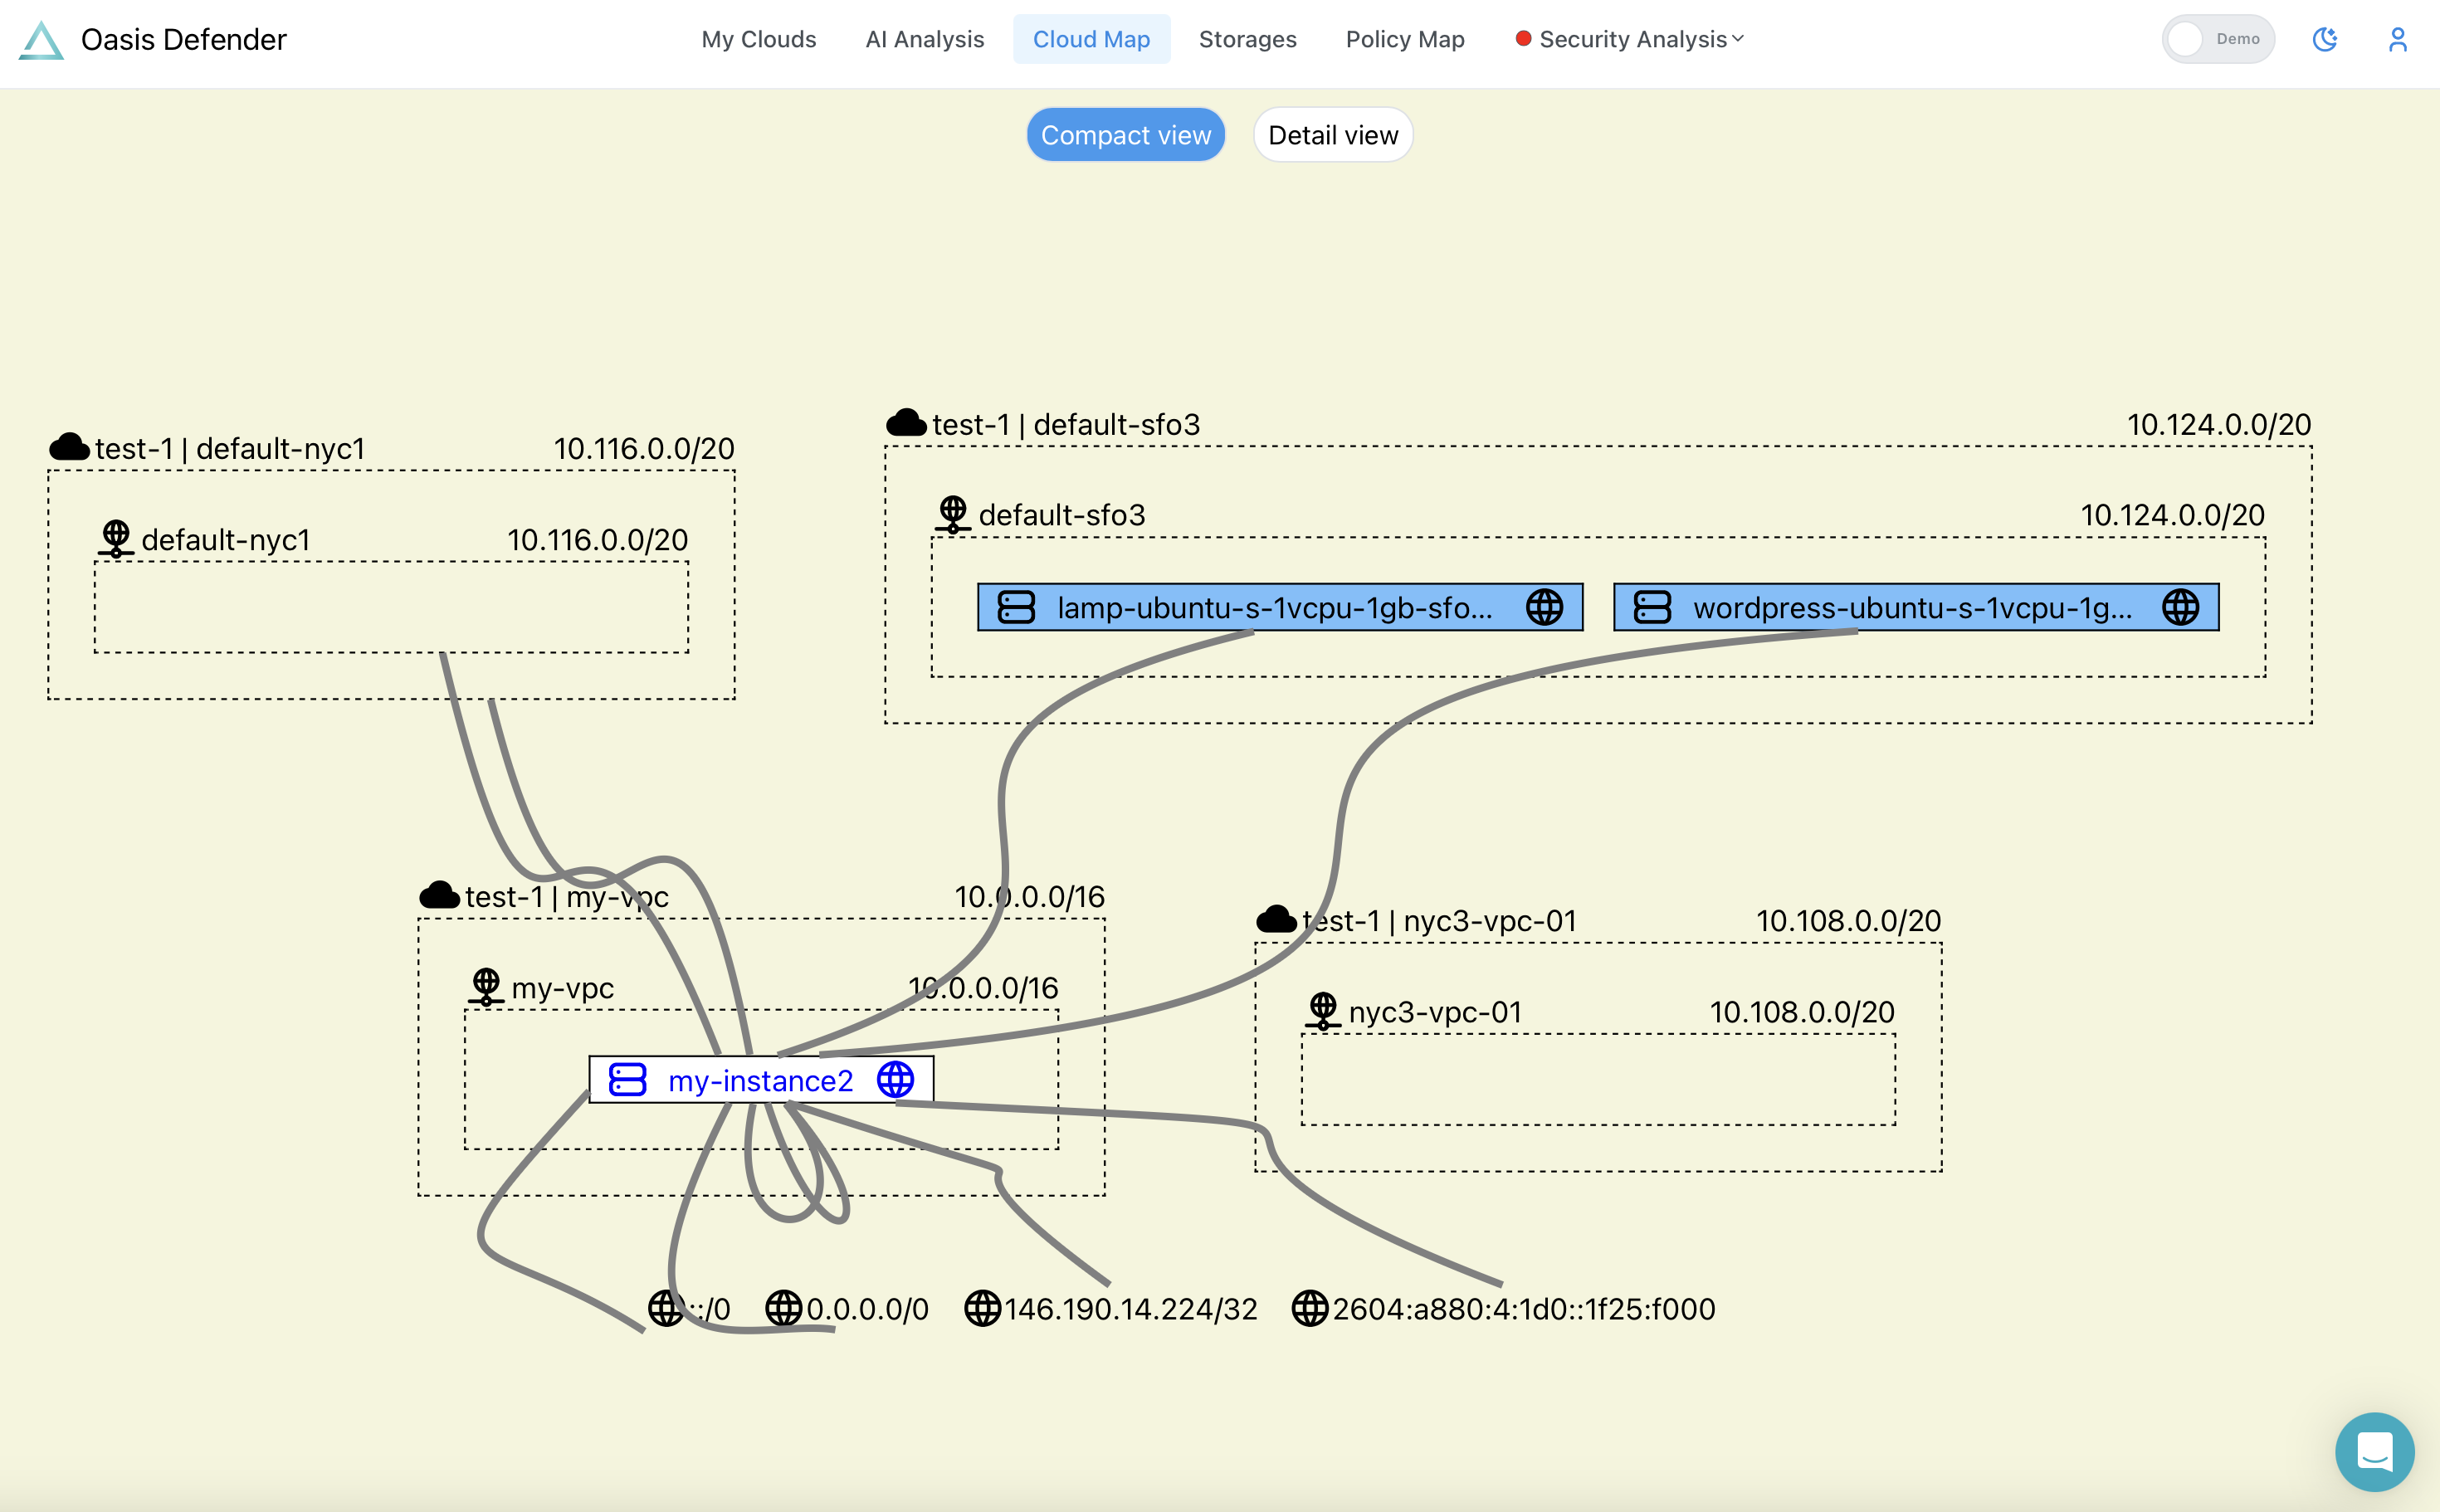This screenshot has height=1512, width=2440.
Task: Click the default-nyc1 subnet network icon
Action: pos(116,539)
